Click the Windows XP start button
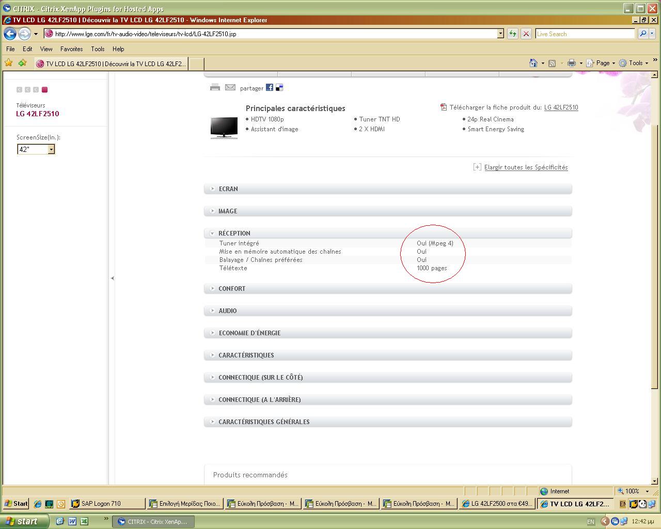The height and width of the screenshot is (529, 661). click(x=24, y=521)
